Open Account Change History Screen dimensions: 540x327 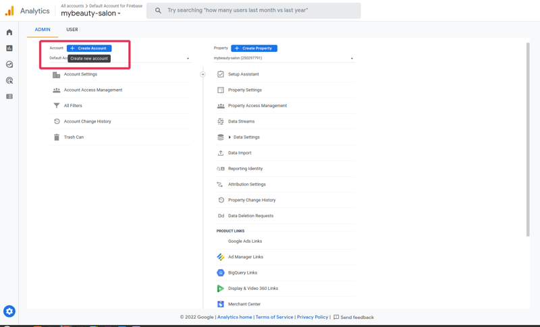point(88,121)
